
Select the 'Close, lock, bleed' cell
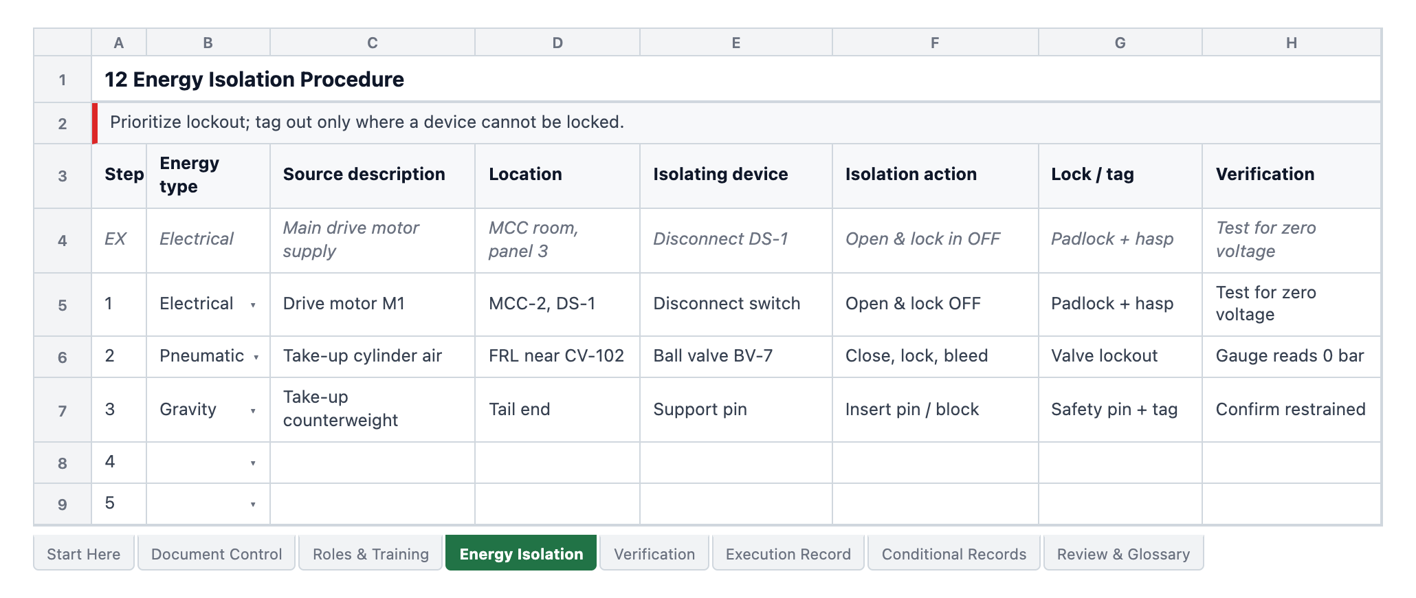[935, 357]
